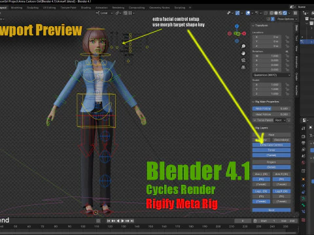Play the animation forward

pos(122,221)
